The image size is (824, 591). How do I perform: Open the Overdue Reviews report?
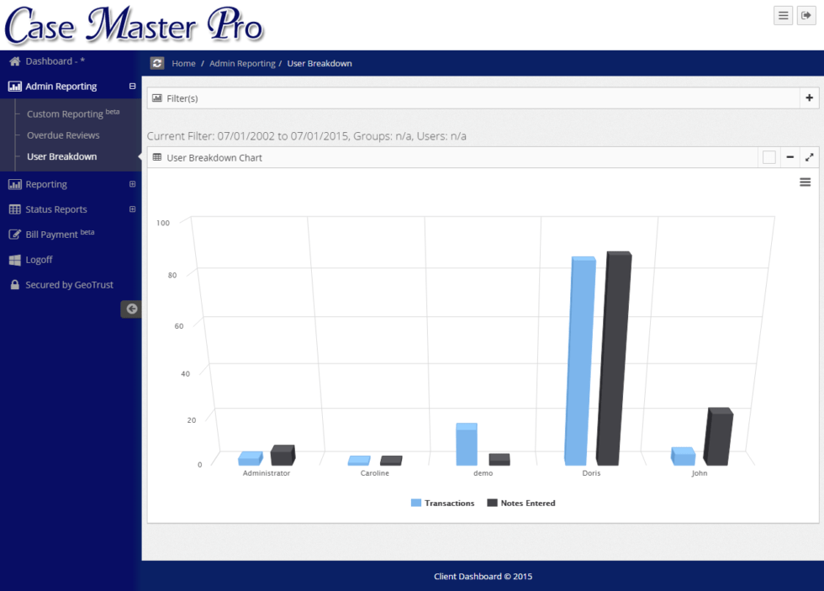(63, 135)
